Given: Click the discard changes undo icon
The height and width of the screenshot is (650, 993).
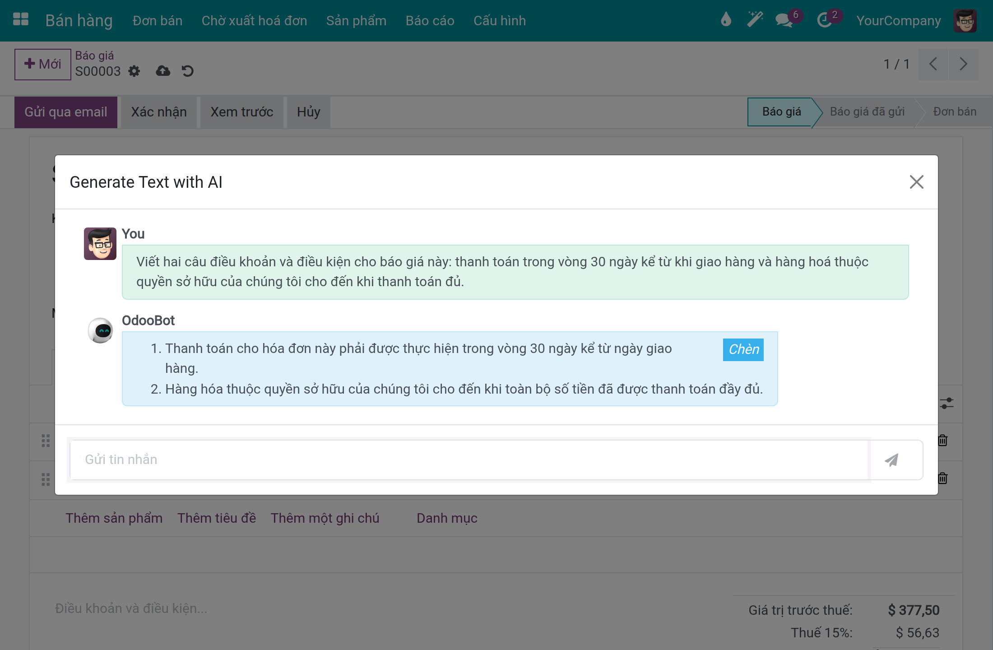Looking at the screenshot, I should [187, 71].
